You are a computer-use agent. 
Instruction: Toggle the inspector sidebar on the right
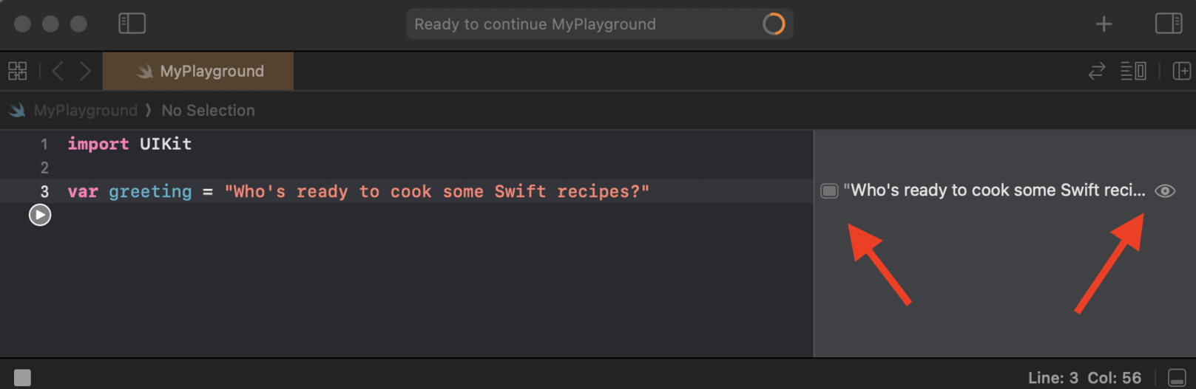tap(1169, 24)
